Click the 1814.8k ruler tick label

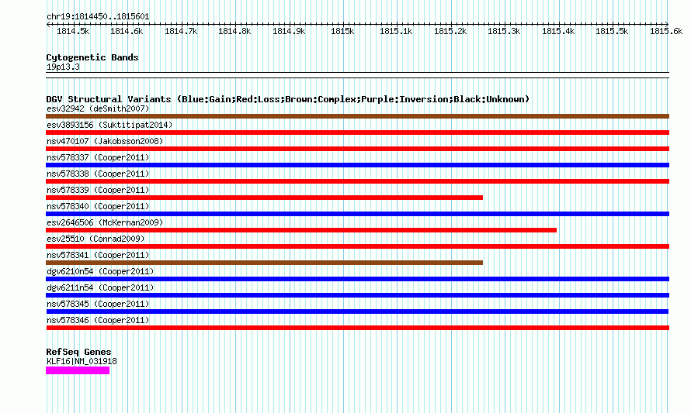click(234, 31)
